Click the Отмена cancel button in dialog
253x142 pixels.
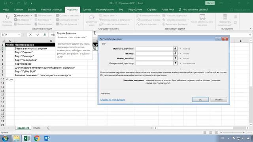(219, 99)
